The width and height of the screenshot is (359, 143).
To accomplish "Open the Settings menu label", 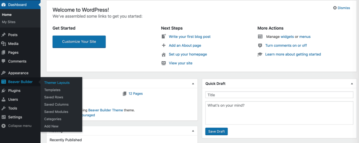I will (15, 117).
